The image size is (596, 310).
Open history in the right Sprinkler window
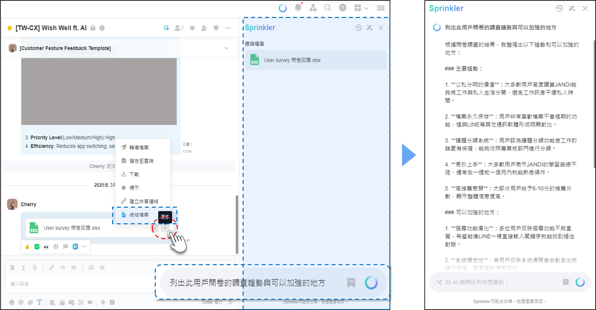pos(559,8)
